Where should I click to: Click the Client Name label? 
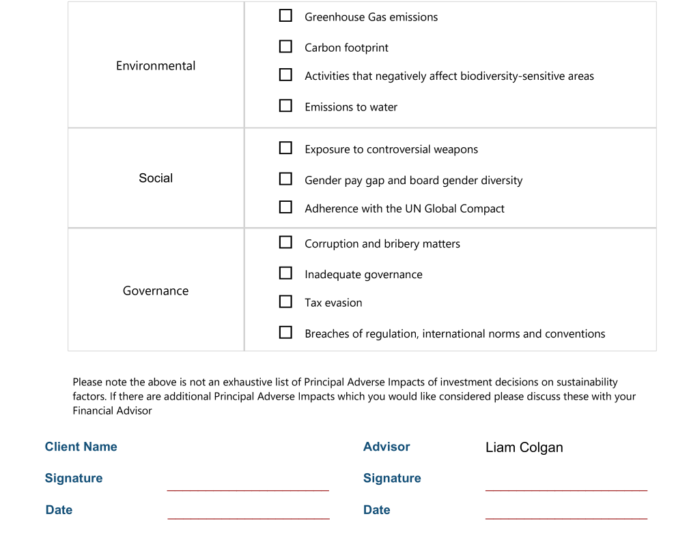(81, 447)
